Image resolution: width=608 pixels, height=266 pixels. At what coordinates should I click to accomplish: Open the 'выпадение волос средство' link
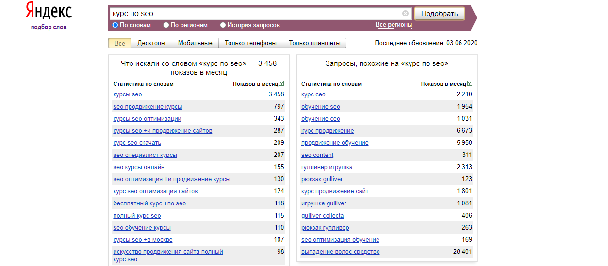pyautogui.click(x=340, y=252)
